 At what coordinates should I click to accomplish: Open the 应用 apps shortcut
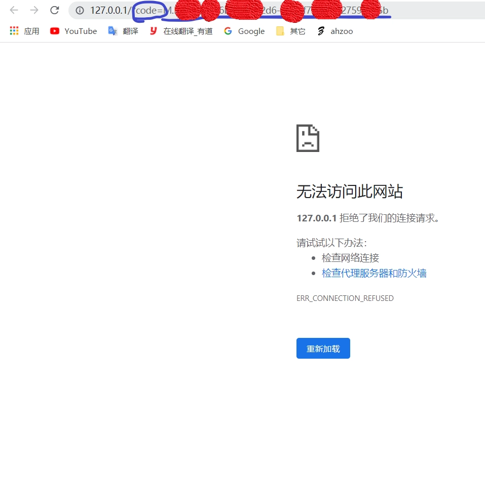[24, 31]
